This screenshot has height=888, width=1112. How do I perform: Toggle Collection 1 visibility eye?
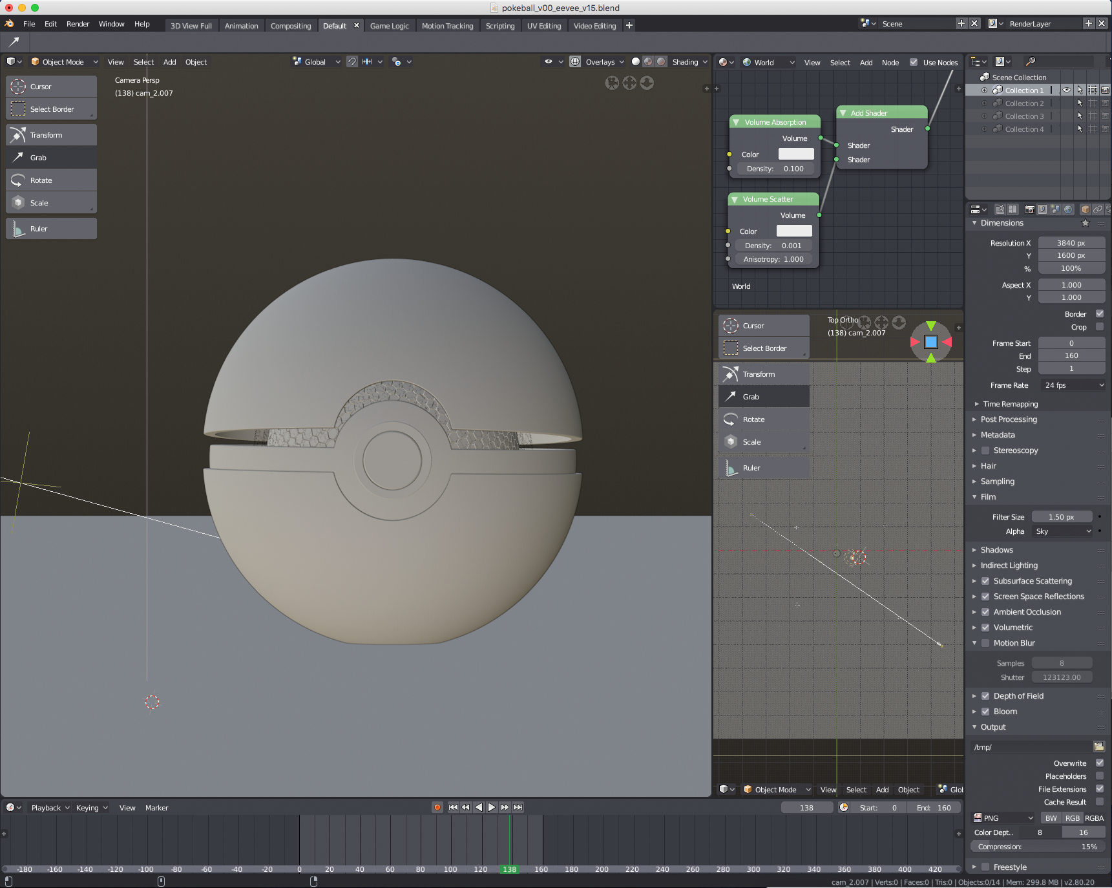tap(1067, 90)
